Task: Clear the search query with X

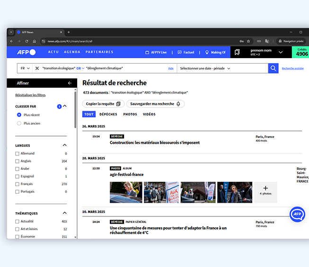Action: (x=37, y=68)
